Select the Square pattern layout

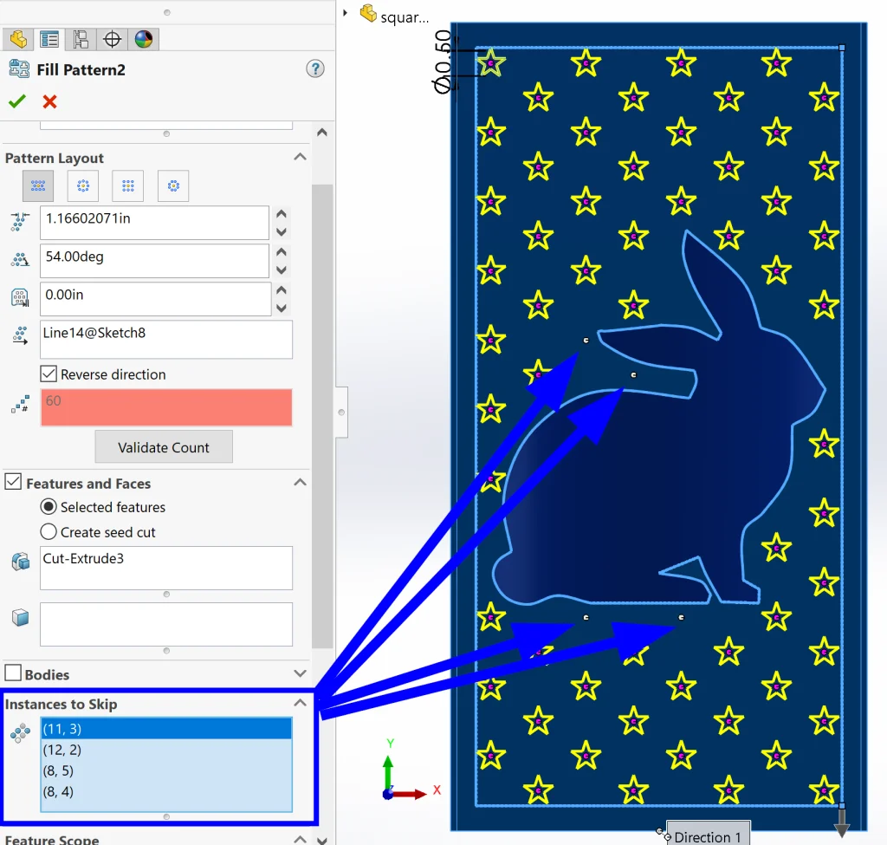pyautogui.click(x=128, y=185)
